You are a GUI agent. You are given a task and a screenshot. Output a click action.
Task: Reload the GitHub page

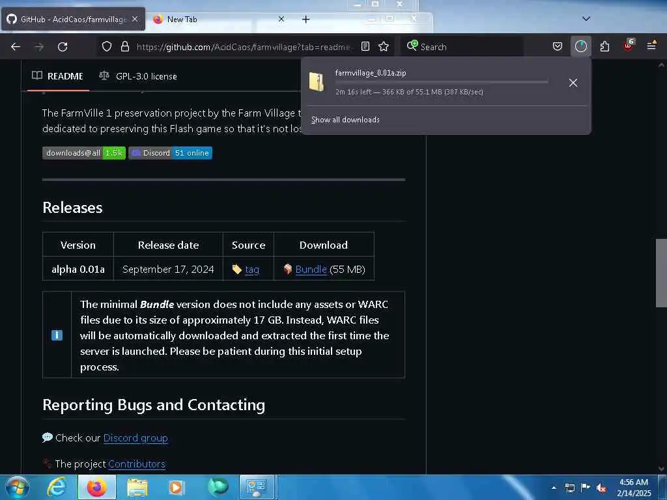tap(63, 47)
